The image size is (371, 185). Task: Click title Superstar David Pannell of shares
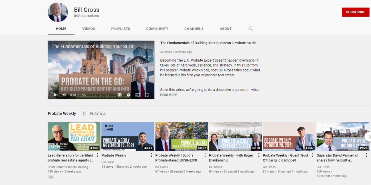338,158
